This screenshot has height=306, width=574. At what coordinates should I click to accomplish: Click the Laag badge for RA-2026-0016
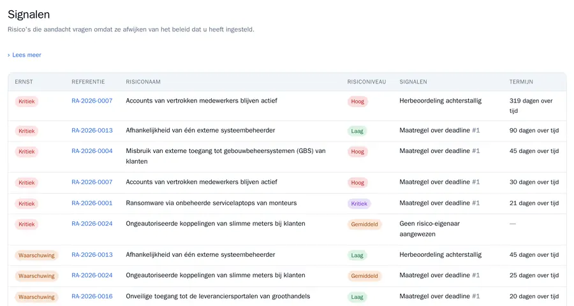click(x=357, y=297)
